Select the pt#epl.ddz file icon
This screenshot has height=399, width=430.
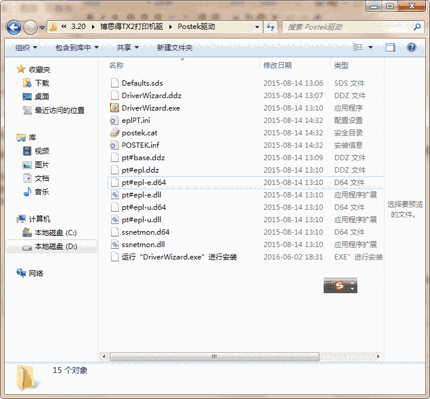point(115,170)
